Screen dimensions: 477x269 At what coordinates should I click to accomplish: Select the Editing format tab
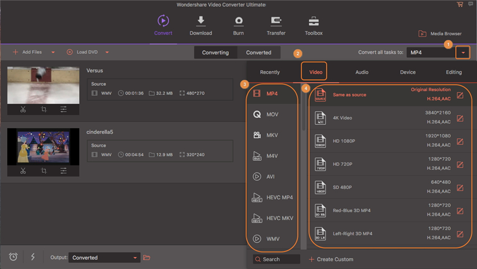453,72
